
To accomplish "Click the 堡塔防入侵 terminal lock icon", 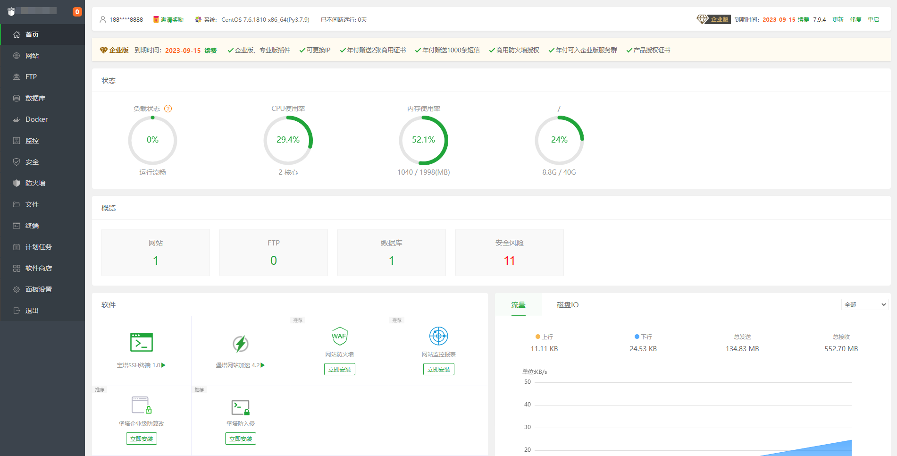I will [241, 407].
